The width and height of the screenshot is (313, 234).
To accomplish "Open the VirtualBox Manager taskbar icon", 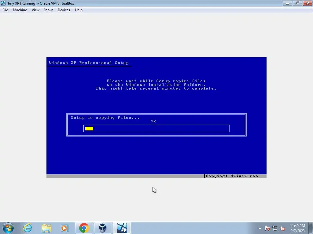I will tap(103, 228).
